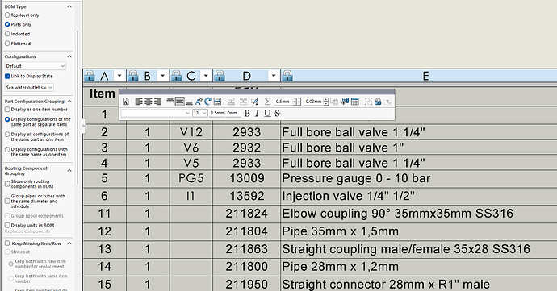
Task: Align table text right
Action: [157, 102]
